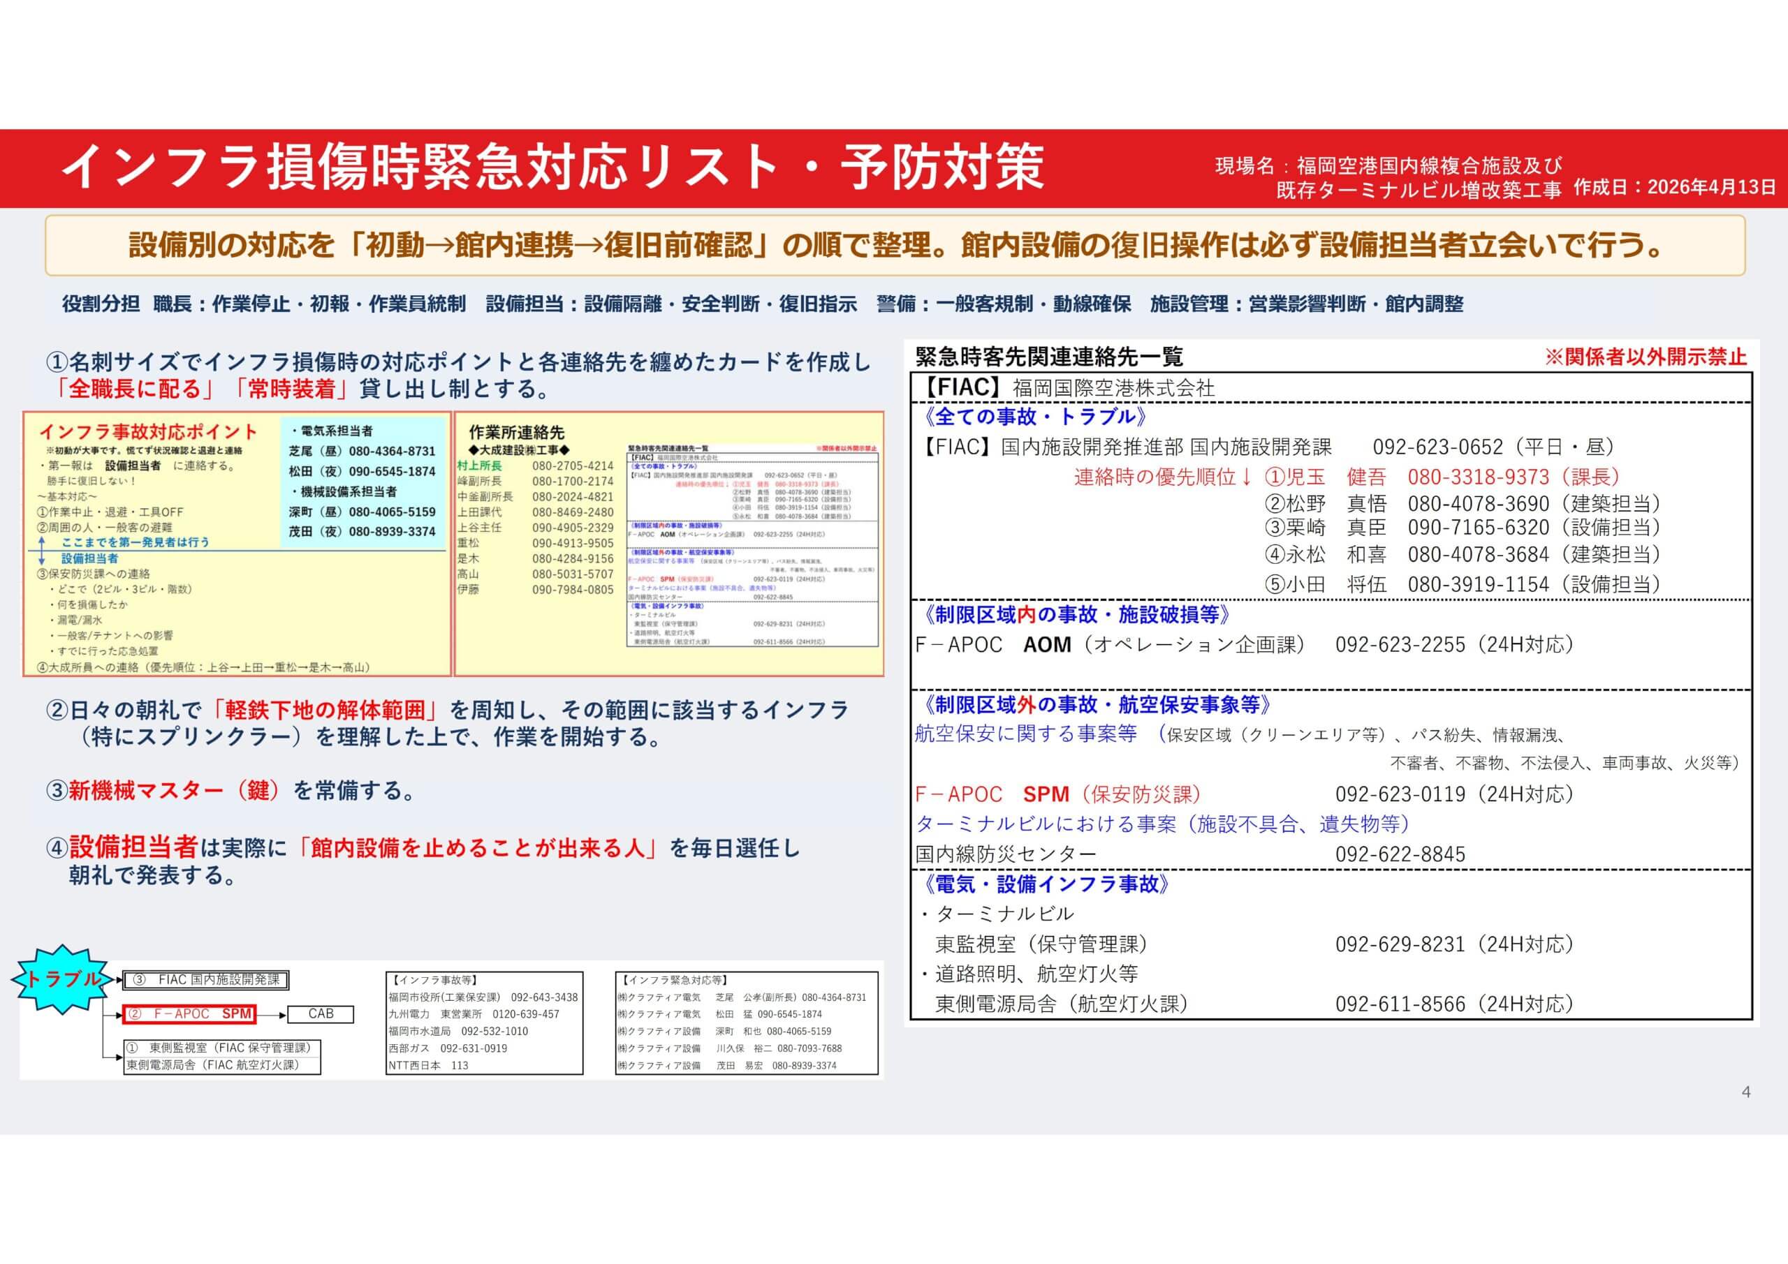Click the card bullet 漏電/漏水
The width and height of the screenshot is (1788, 1264).
tap(74, 620)
